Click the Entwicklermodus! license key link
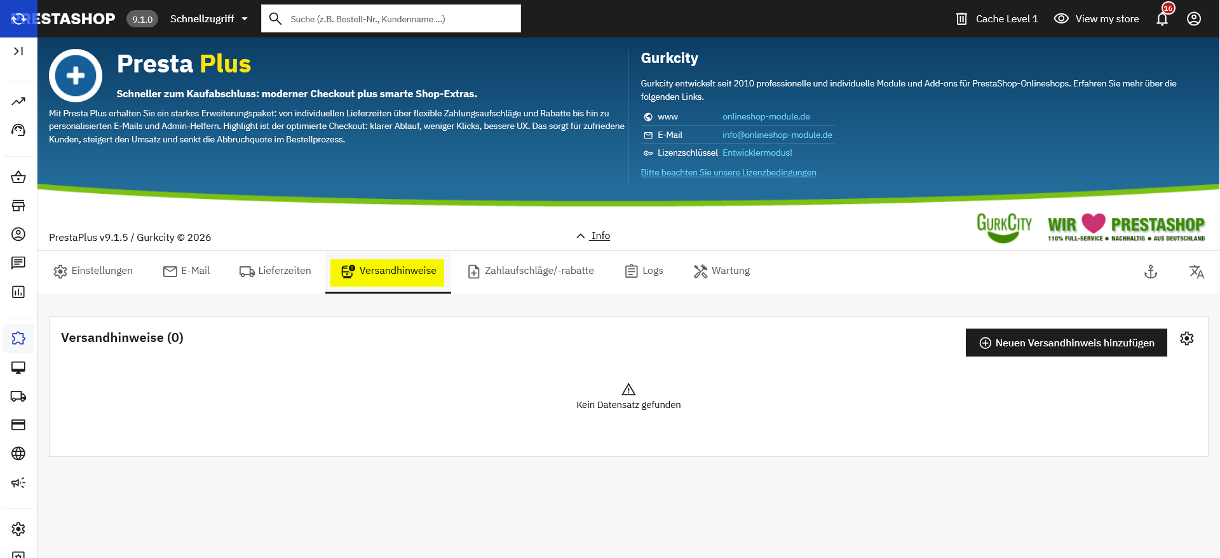This screenshot has width=1220, height=558. 757,153
